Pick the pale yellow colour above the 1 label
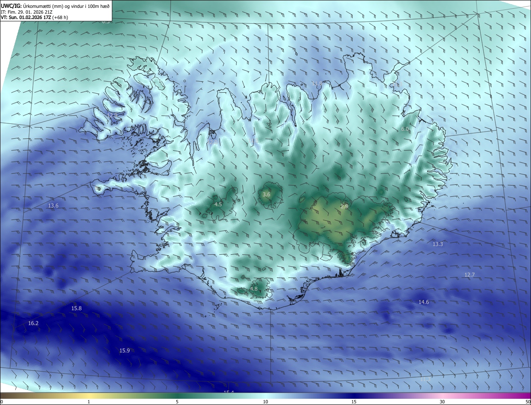The width and height of the screenshot is (531, 405). (x=89, y=395)
